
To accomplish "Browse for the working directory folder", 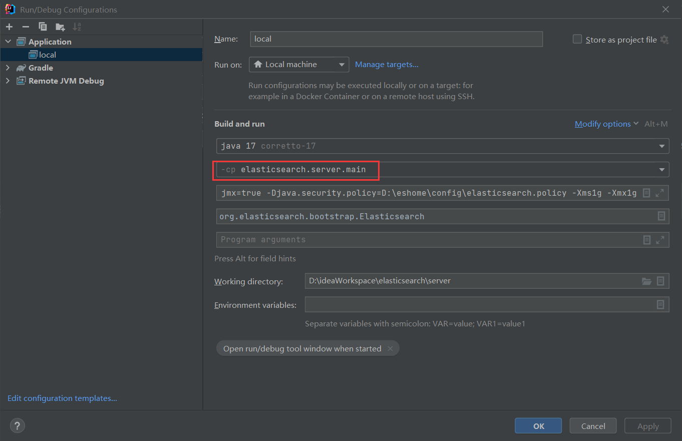I will (x=647, y=281).
